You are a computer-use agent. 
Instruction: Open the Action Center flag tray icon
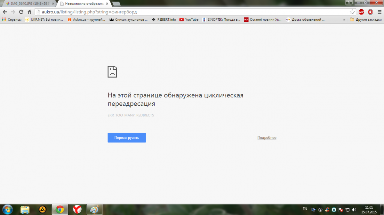pyautogui.click(x=340, y=210)
